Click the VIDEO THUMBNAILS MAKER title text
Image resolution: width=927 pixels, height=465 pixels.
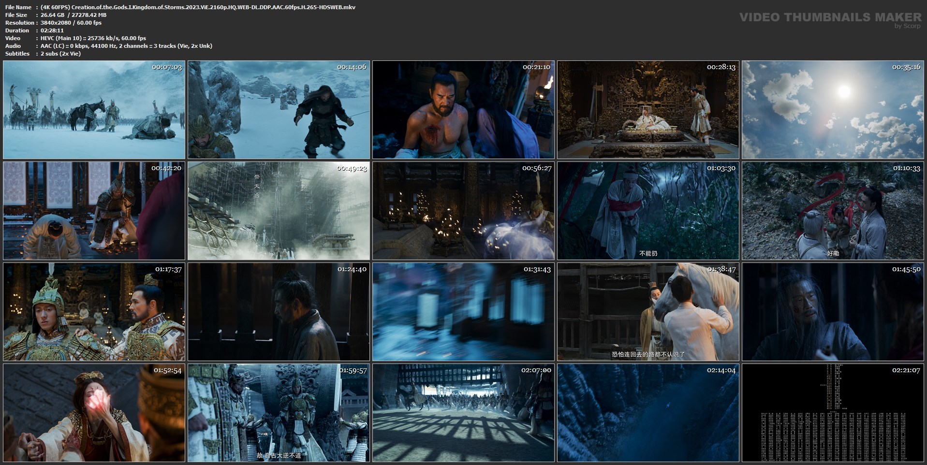click(830, 17)
